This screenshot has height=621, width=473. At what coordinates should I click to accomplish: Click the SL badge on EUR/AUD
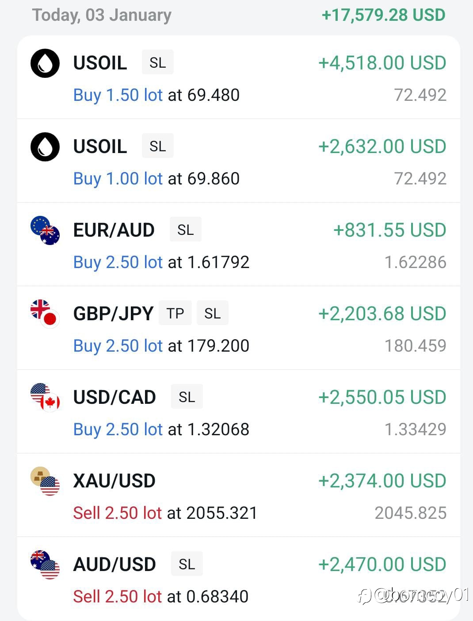click(x=186, y=230)
